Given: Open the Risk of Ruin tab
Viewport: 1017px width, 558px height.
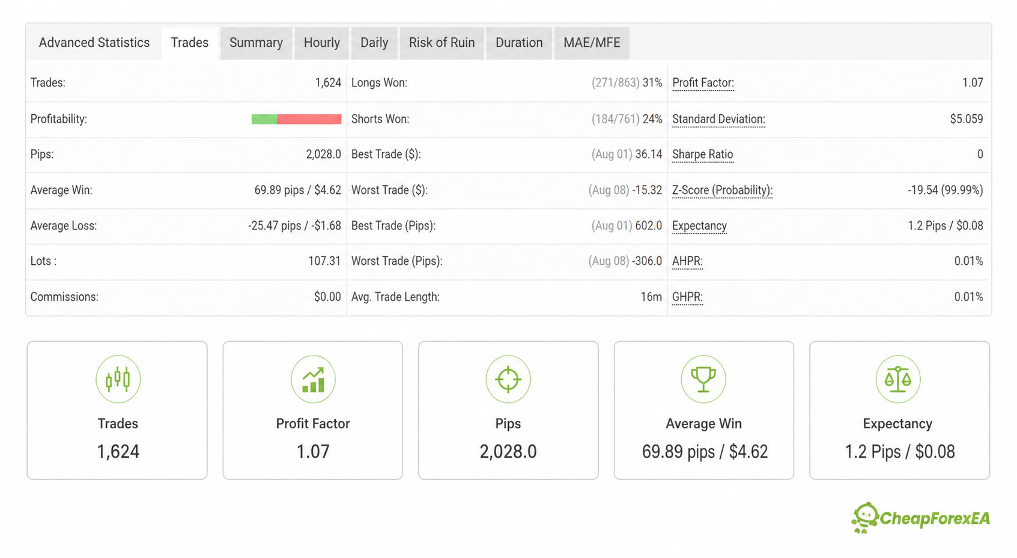Looking at the screenshot, I should 442,43.
